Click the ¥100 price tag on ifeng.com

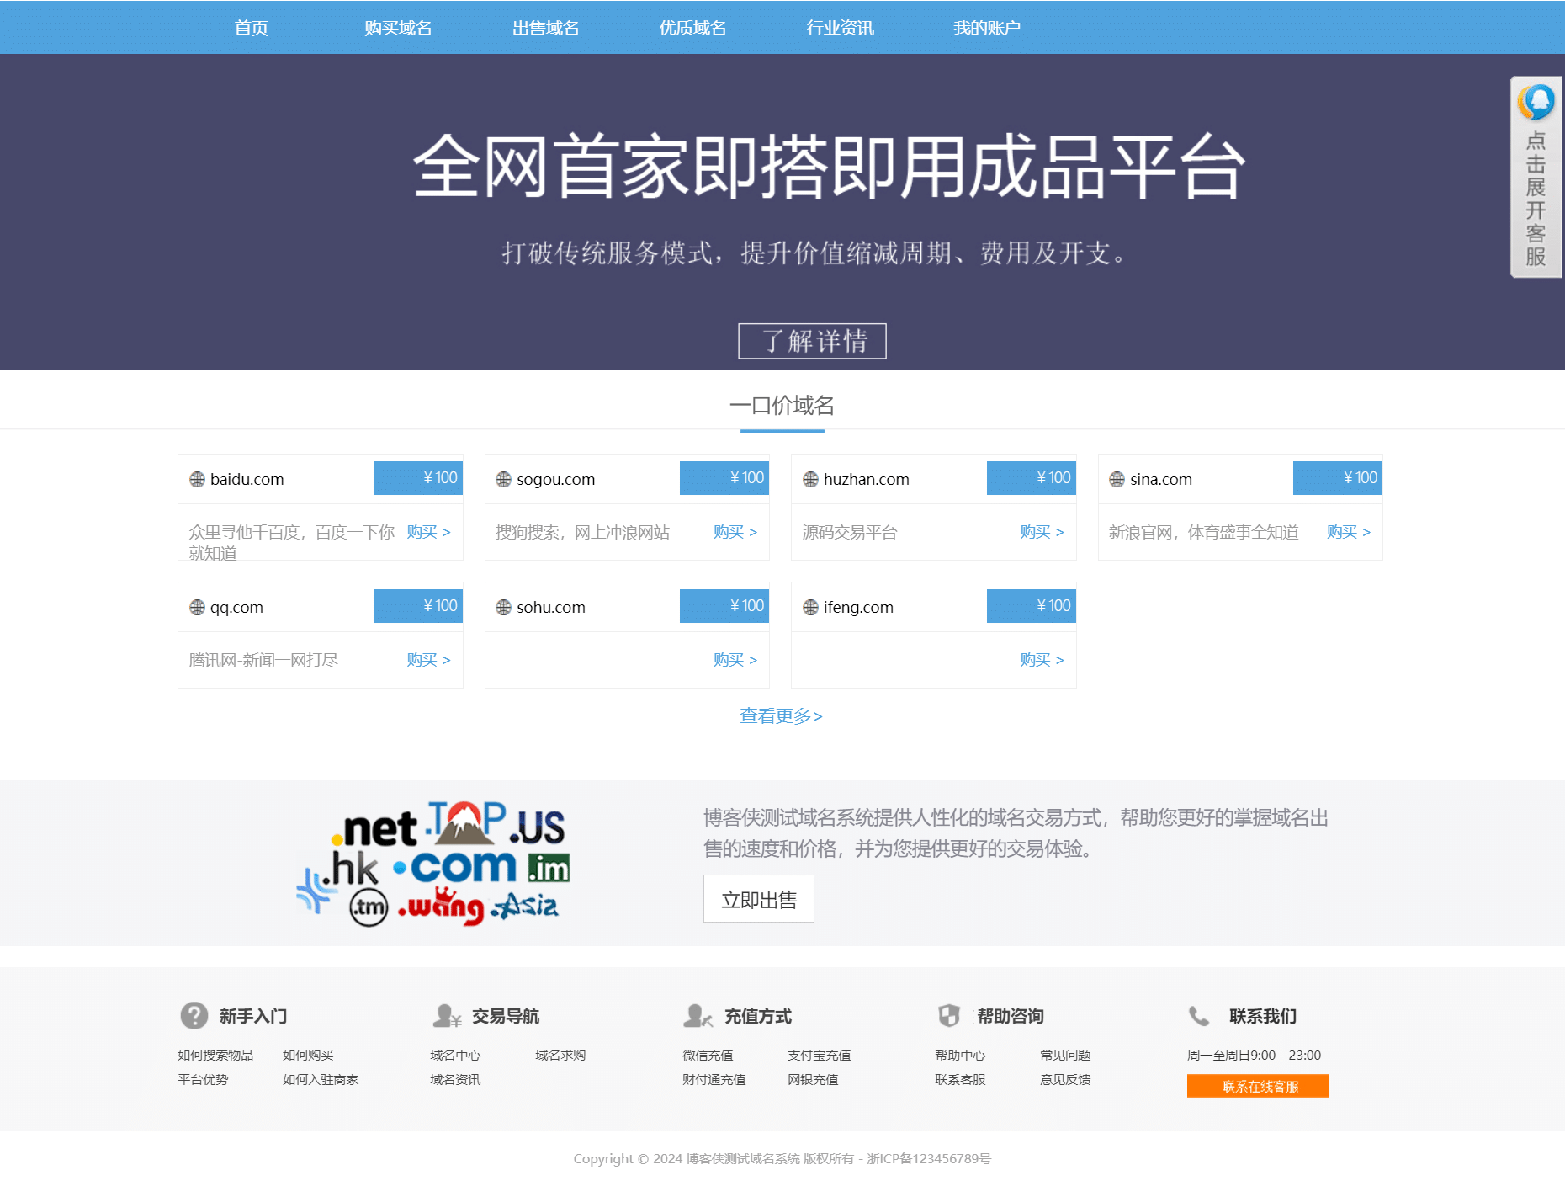click(x=1032, y=606)
